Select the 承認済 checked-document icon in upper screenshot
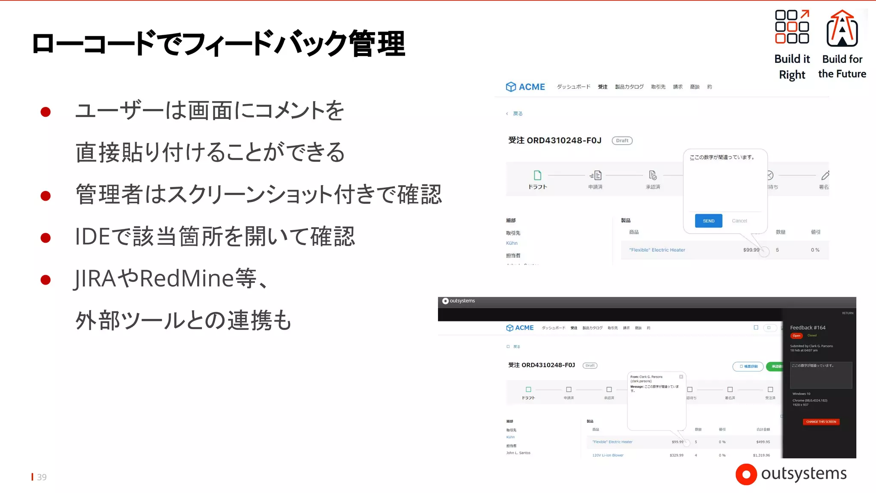Viewport: 876px width, 493px height. click(x=653, y=175)
